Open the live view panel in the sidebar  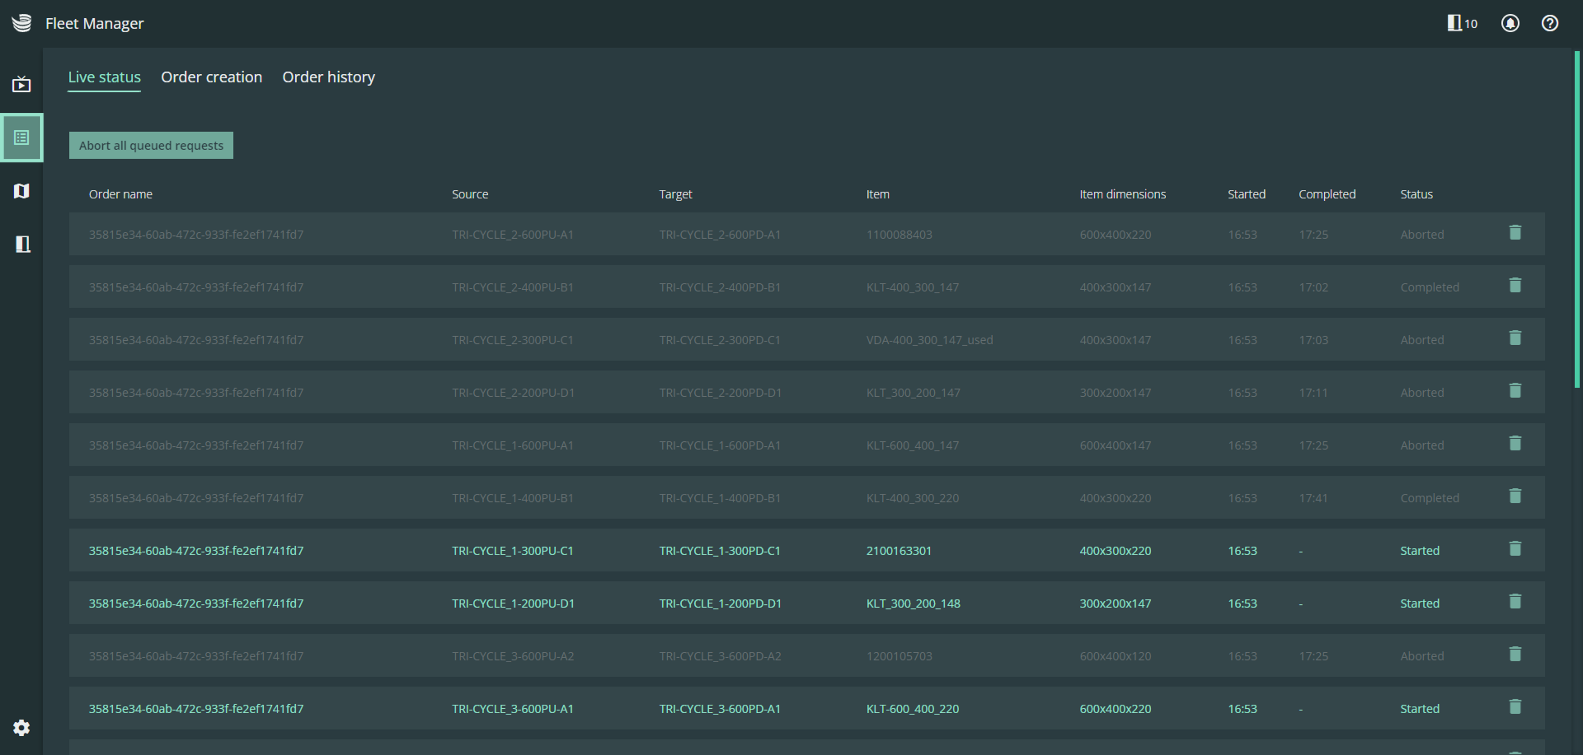[x=22, y=84]
